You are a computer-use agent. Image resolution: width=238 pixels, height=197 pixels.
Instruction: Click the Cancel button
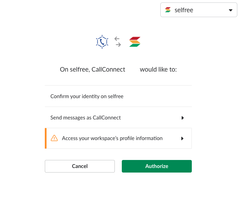pos(80,166)
